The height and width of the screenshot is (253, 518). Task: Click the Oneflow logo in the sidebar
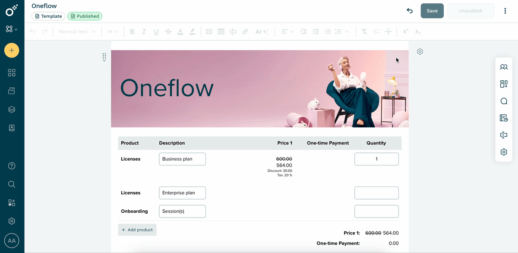click(12, 10)
